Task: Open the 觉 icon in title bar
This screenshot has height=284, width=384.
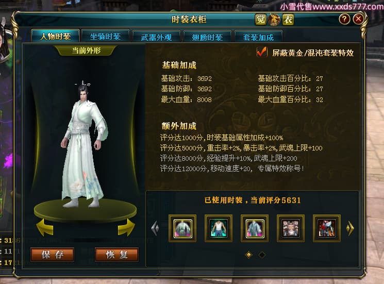Action: (x=261, y=20)
